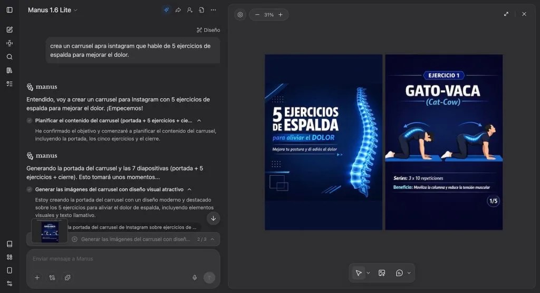This screenshot has height=293, width=540.
Task: Open the library books icon in sidebar
Action: [9, 70]
